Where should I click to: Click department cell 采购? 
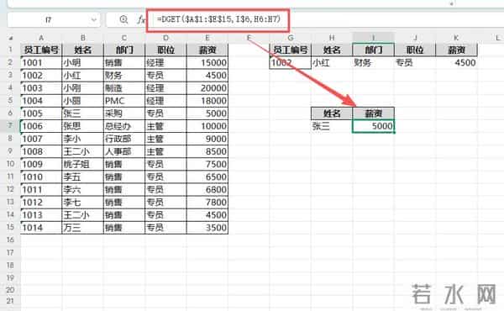[x=124, y=113]
